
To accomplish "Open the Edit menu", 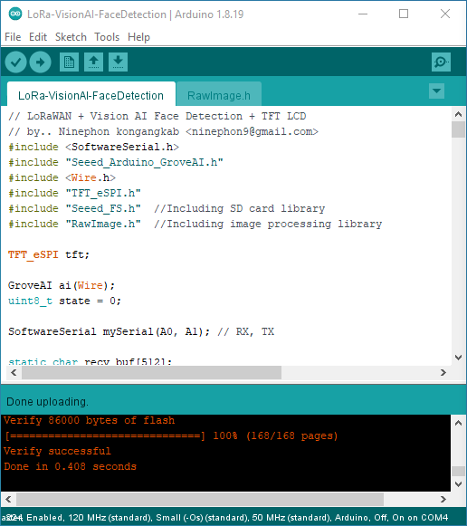I will click(38, 37).
